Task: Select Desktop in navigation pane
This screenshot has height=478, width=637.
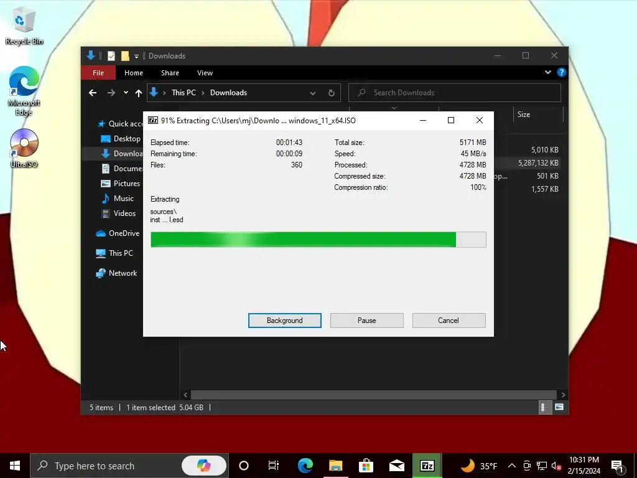Action: click(121, 139)
